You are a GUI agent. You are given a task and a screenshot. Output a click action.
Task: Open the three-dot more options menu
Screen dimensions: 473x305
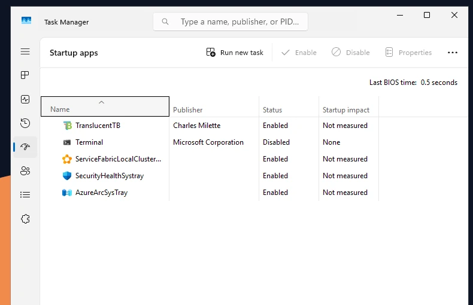click(453, 53)
